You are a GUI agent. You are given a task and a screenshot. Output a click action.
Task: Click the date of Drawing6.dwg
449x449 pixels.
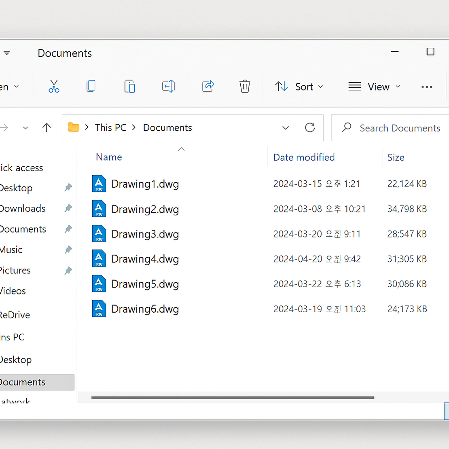click(320, 309)
